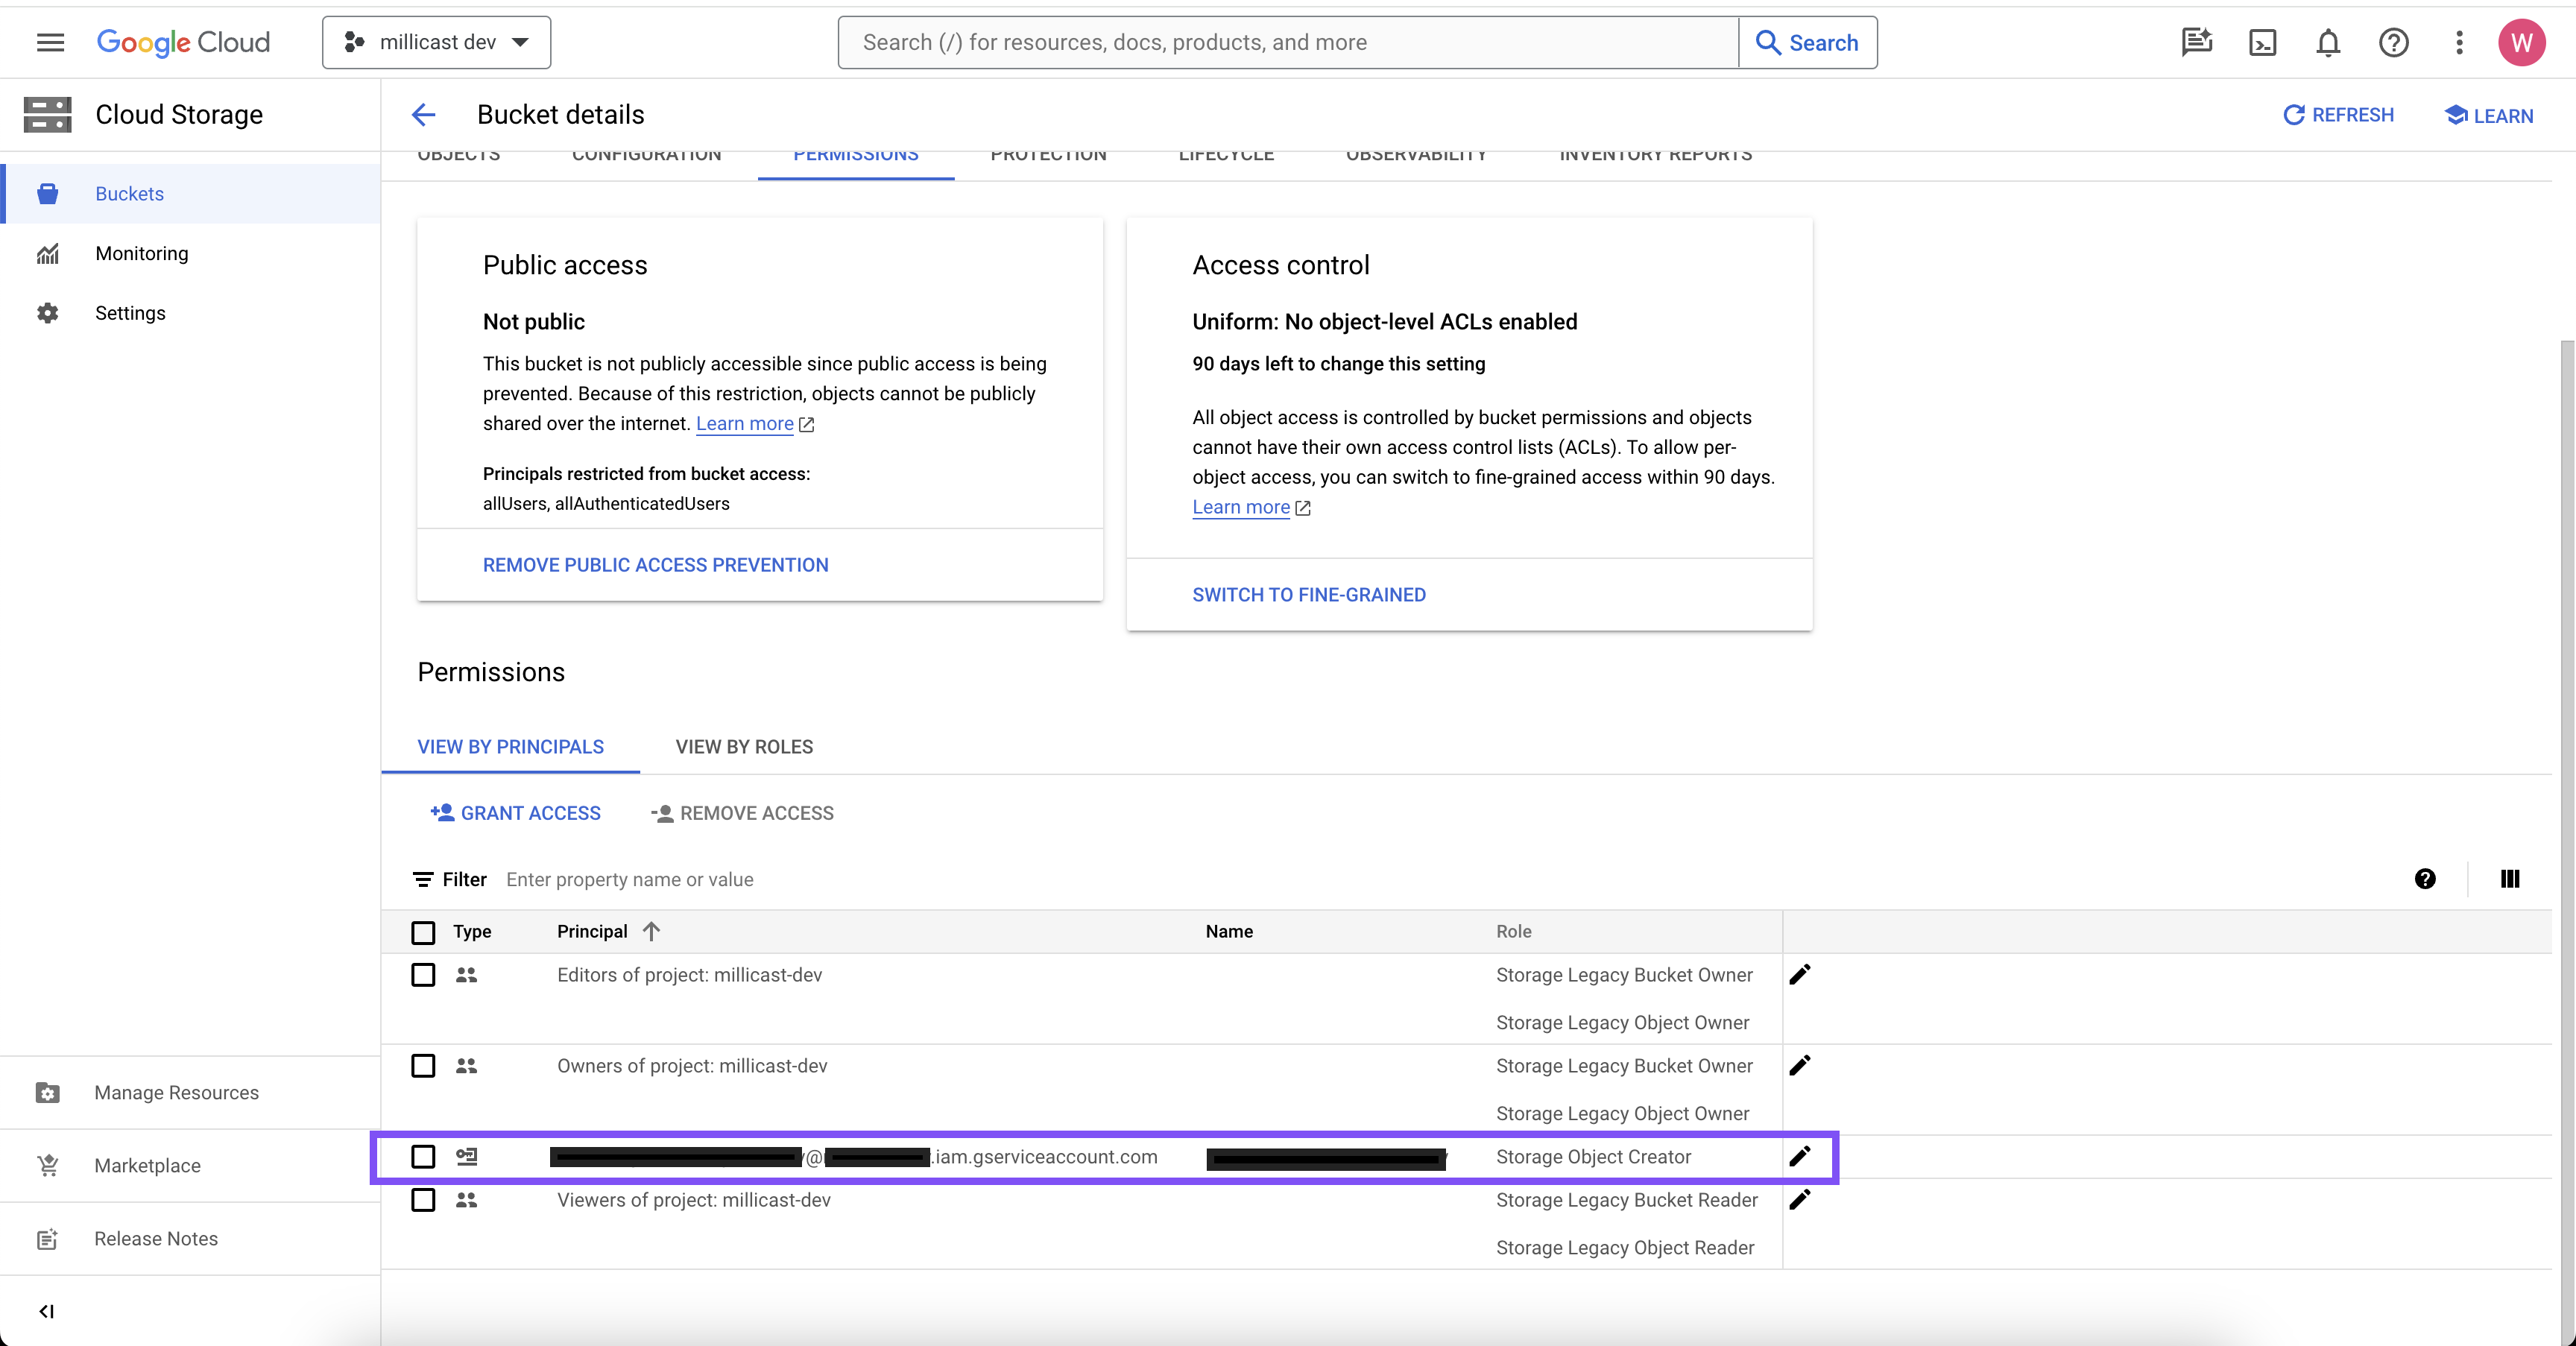Open the column display options icon

pyautogui.click(x=2509, y=879)
